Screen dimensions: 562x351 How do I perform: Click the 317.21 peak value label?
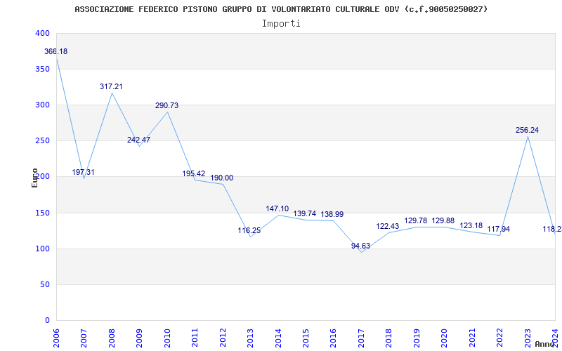pos(111,86)
